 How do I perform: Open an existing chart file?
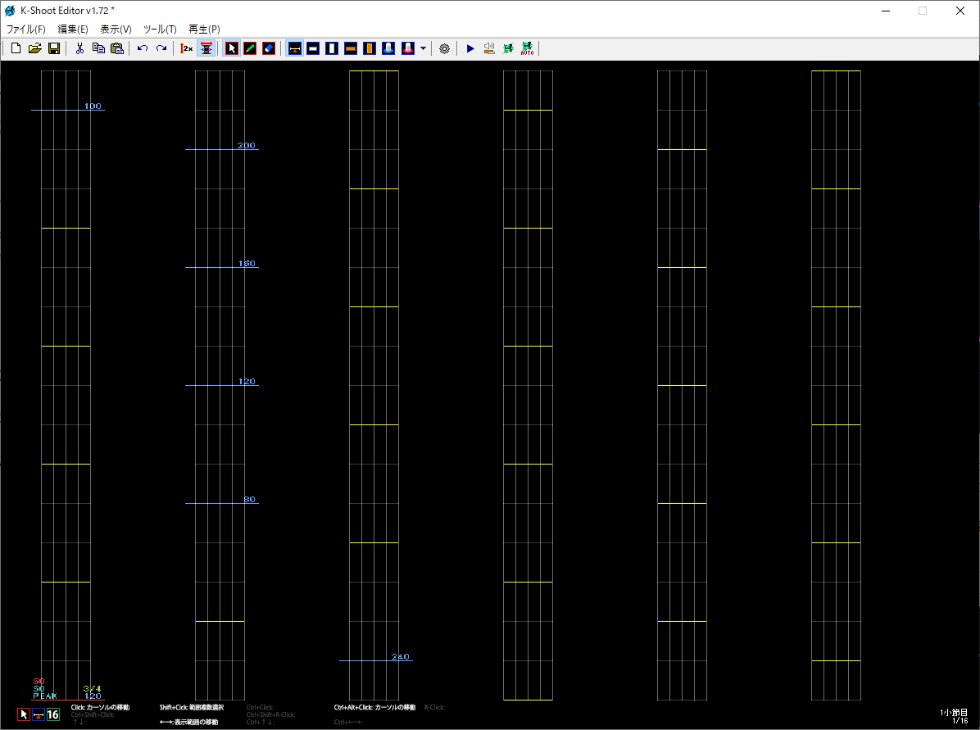[x=35, y=48]
